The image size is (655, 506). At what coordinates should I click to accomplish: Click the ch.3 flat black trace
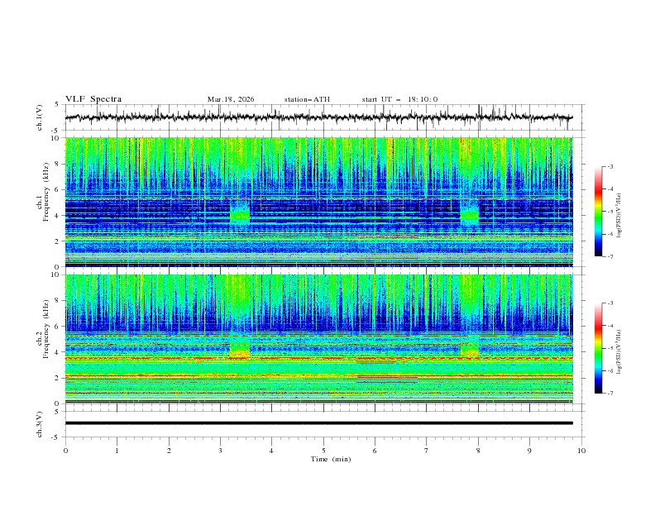[x=318, y=423]
